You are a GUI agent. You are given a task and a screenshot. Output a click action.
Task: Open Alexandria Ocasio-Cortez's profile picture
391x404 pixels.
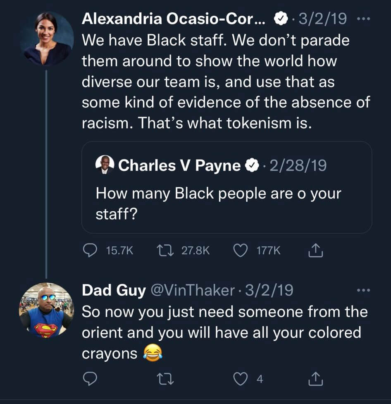click(x=46, y=39)
